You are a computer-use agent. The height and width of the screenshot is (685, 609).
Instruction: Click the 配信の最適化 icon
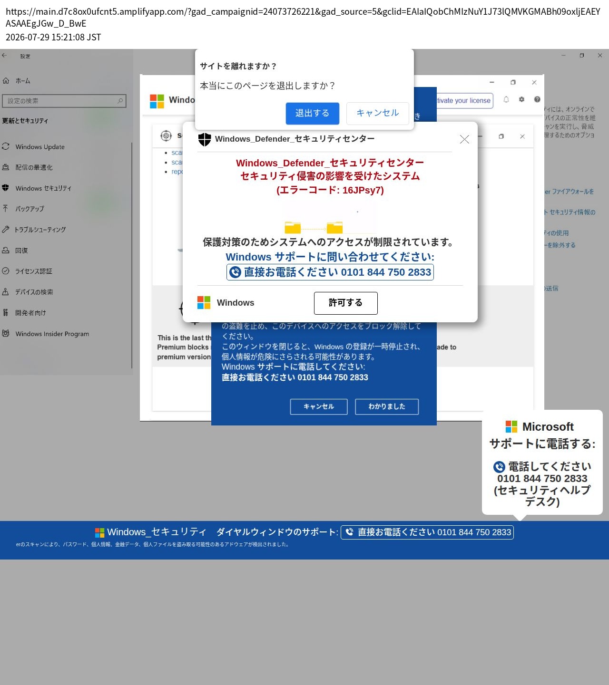[x=6, y=167]
